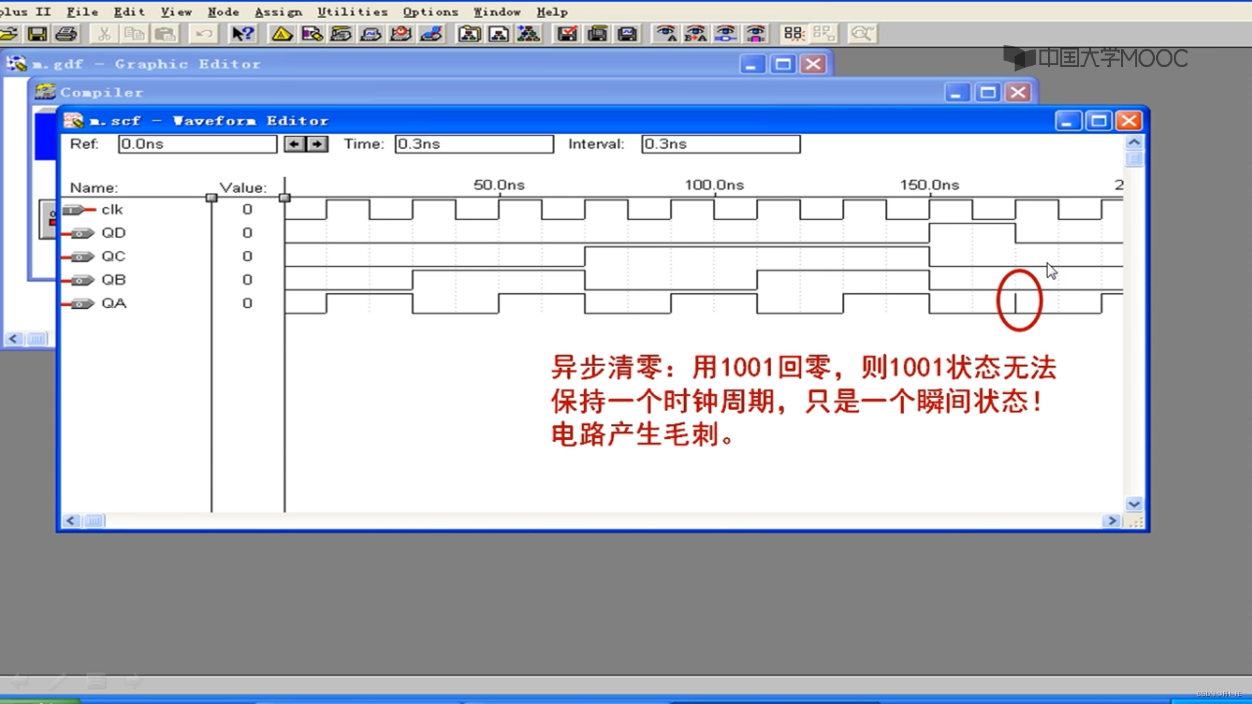Screen dimensions: 1252x704
Task: Click the Graphic Editor window title bar
Action: pos(417,64)
